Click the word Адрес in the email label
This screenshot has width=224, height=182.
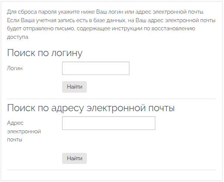tap(15, 123)
